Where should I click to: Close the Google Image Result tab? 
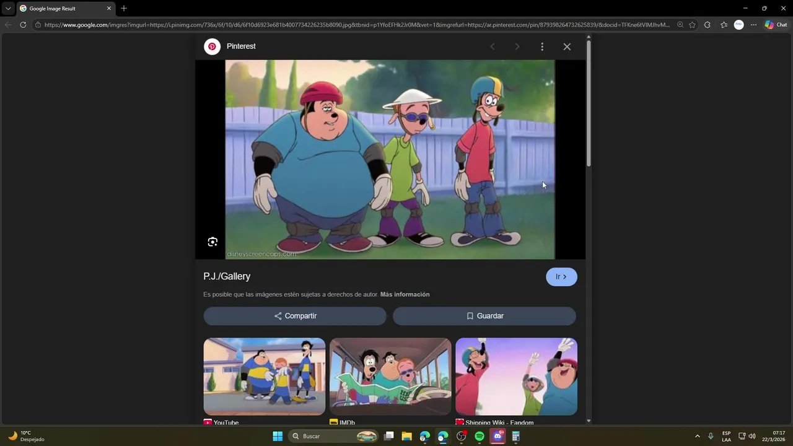pyautogui.click(x=109, y=9)
